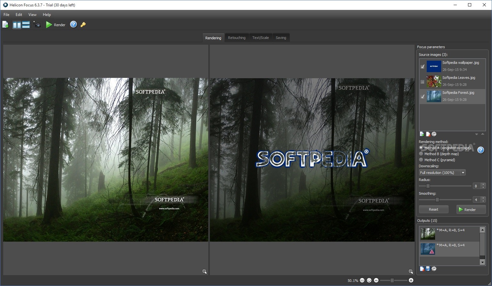Increase Radius value with up arrow
The image size is (492, 286).
[x=483, y=184]
